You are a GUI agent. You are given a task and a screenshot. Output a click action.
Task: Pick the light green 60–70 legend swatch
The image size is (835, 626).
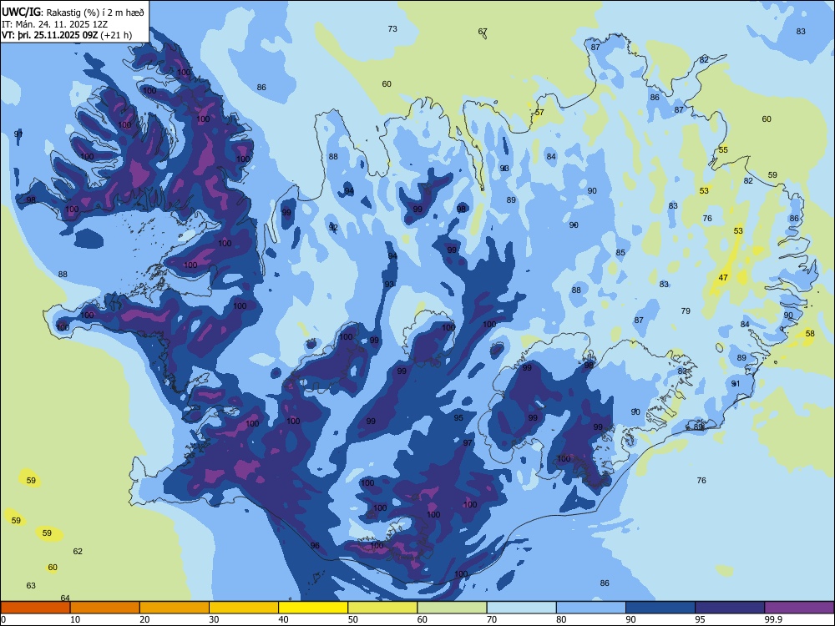[x=452, y=608]
